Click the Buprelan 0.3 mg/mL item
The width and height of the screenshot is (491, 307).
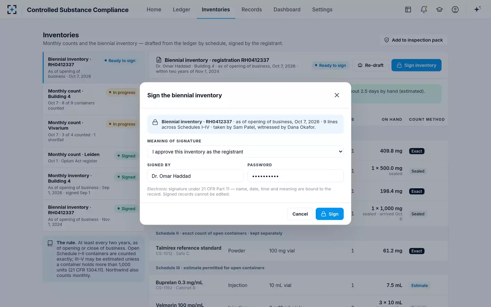click(179, 282)
